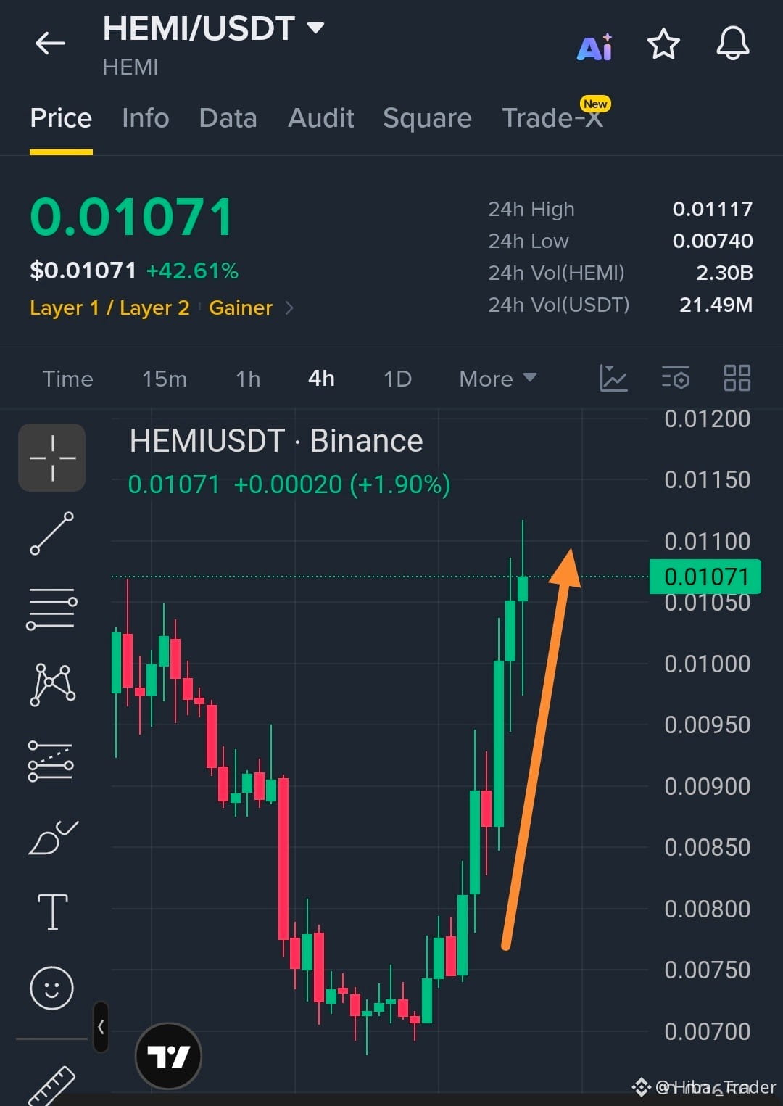The width and height of the screenshot is (783, 1106).
Task: Open indicator settings icon
Action: (x=675, y=378)
